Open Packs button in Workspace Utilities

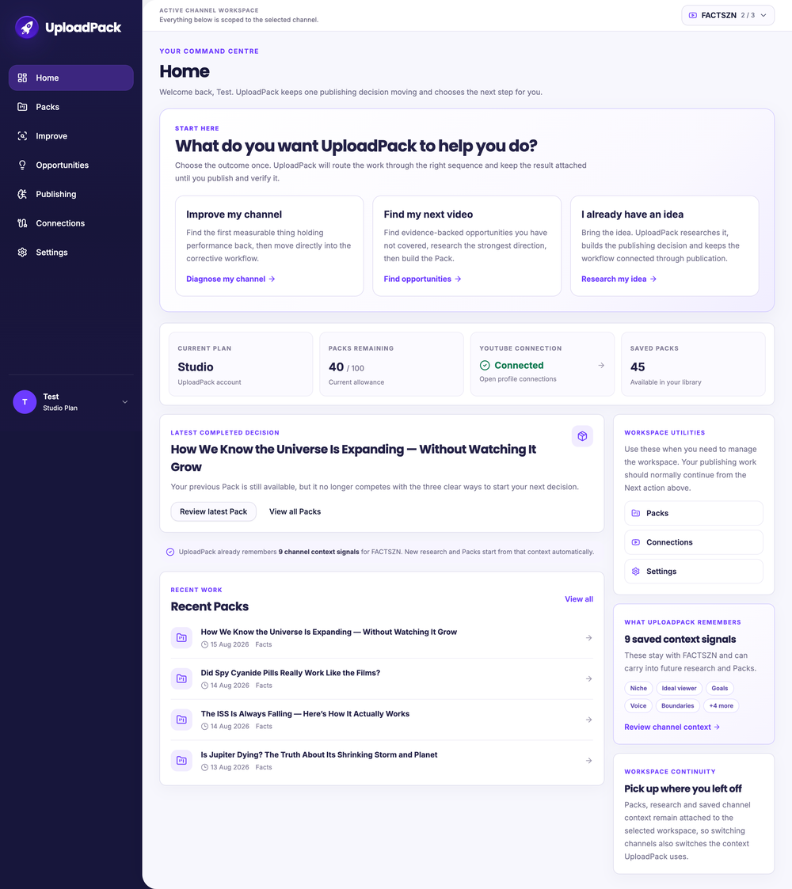coord(693,513)
